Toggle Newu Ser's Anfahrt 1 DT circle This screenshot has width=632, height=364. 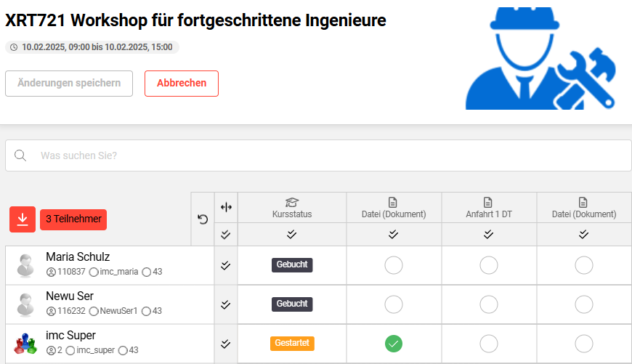tap(488, 304)
